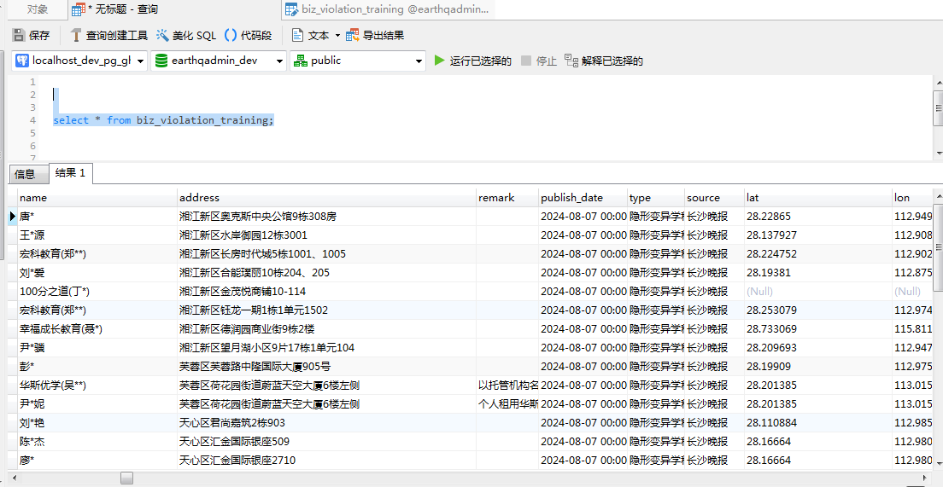The image size is (943, 487).
Task: Sort by the publish_date column header
Action: [583, 198]
